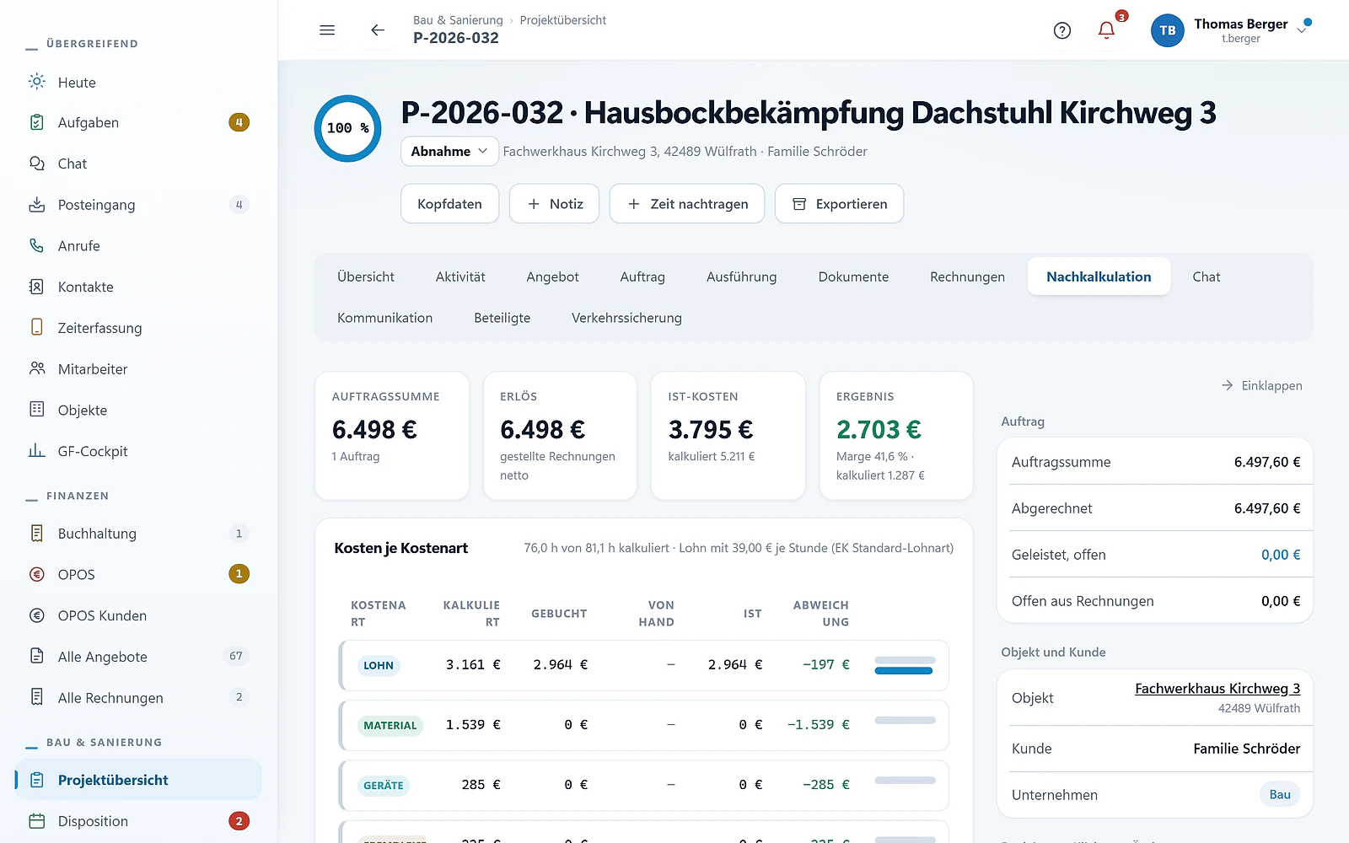Switch to the project Chat tab

point(1207,277)
